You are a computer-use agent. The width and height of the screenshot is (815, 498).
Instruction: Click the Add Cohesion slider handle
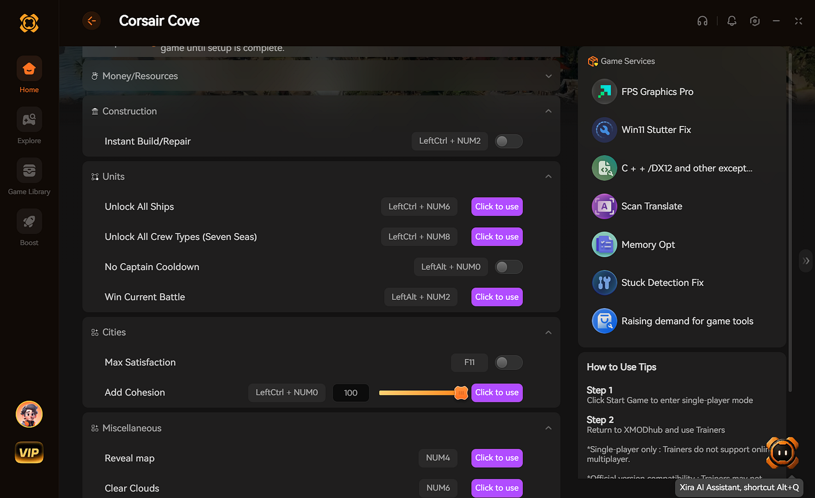(461, 393)
